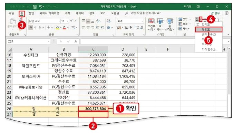Toggle middle vertical alignment
The height and width of the screenshot is (133, 233).
tap(88, 21)
